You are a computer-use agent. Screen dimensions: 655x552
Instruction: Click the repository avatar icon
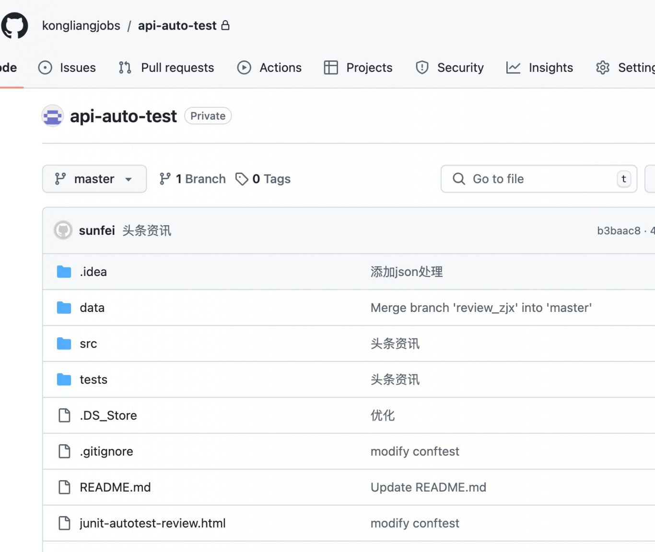52,116
